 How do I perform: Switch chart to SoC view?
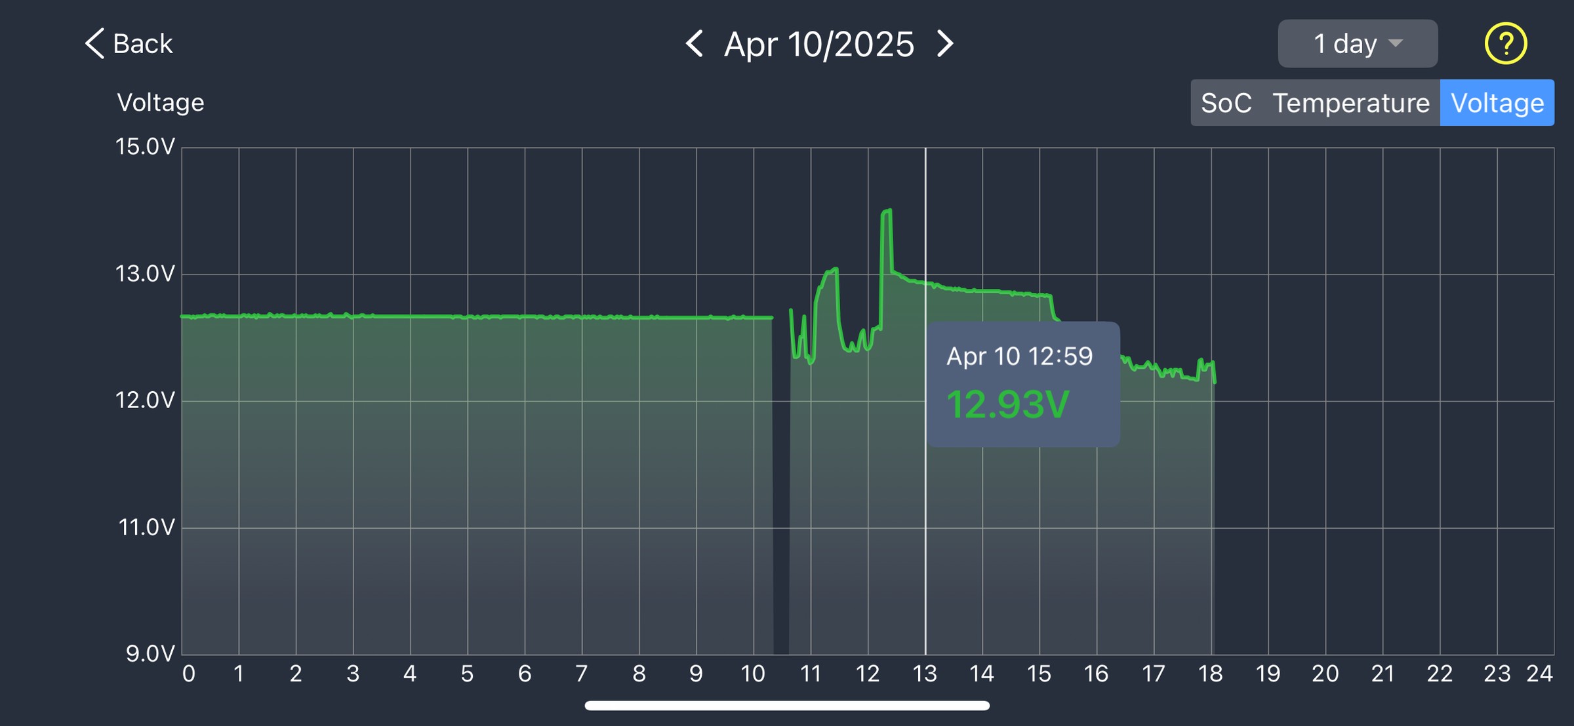click(x=1226, y=103)
